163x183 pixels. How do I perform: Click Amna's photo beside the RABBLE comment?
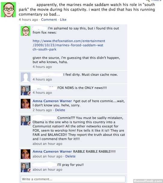[26, 154]
